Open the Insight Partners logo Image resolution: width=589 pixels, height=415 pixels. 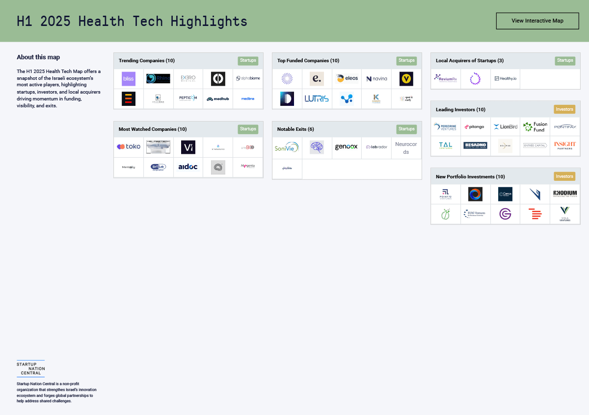(x=565, y=145)
